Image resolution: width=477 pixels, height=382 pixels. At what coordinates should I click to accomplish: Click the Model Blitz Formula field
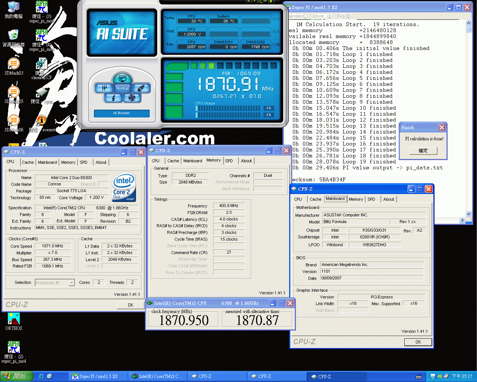(355, 222)
